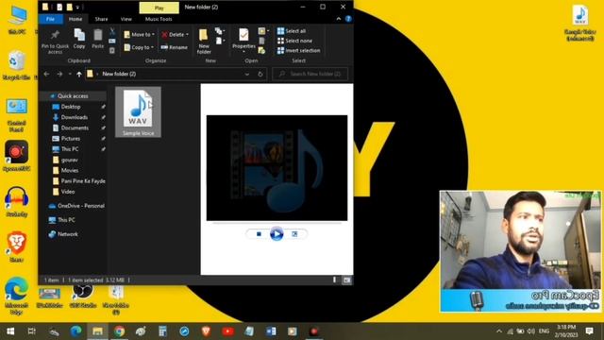Select the Sample Voice WAV file
The height and width of the screenshot is (340, 604).
point(138,111)
